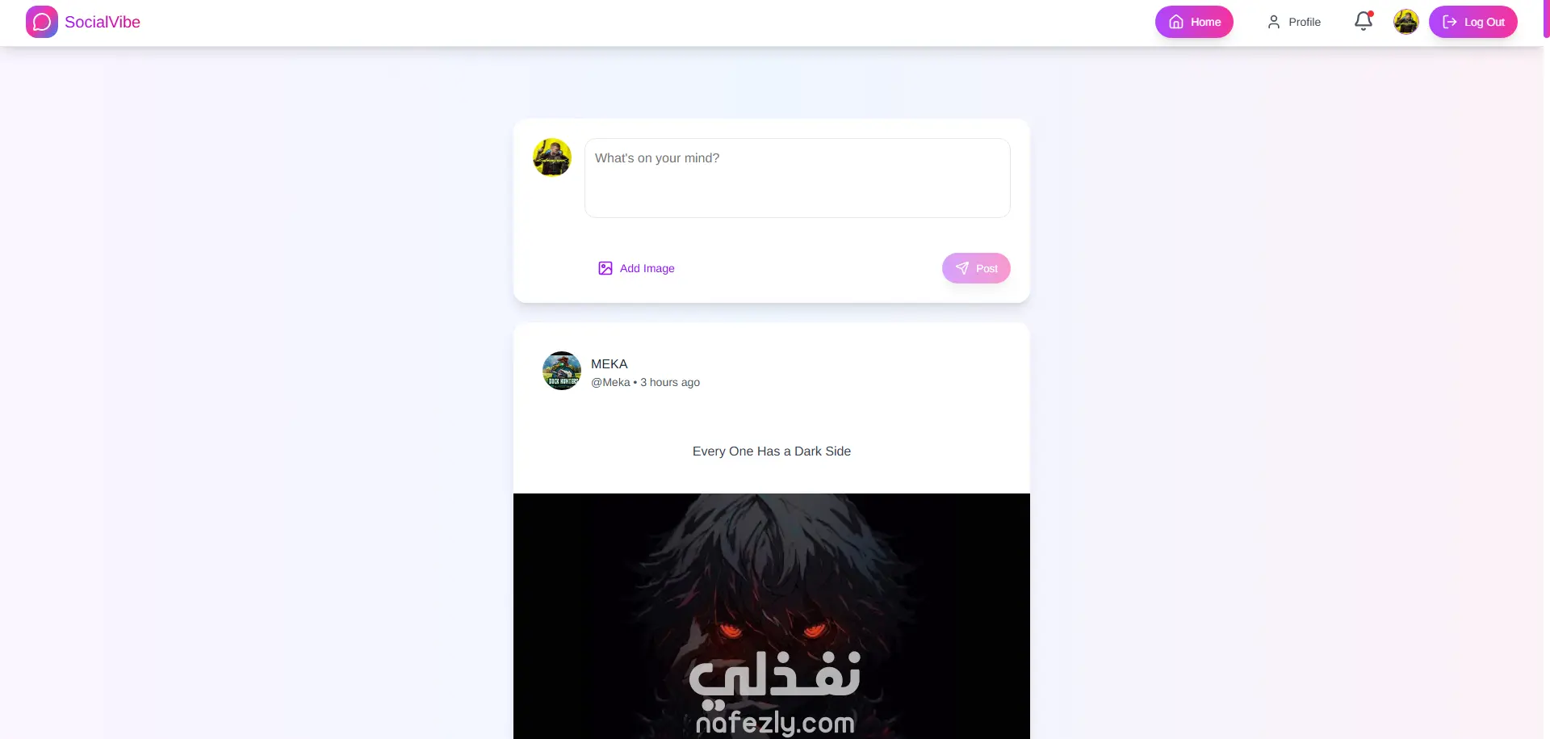This screenshot has height=739, width=1550.
Task: Click the paper plane icon in Post
Action: (x=962, y=268)
